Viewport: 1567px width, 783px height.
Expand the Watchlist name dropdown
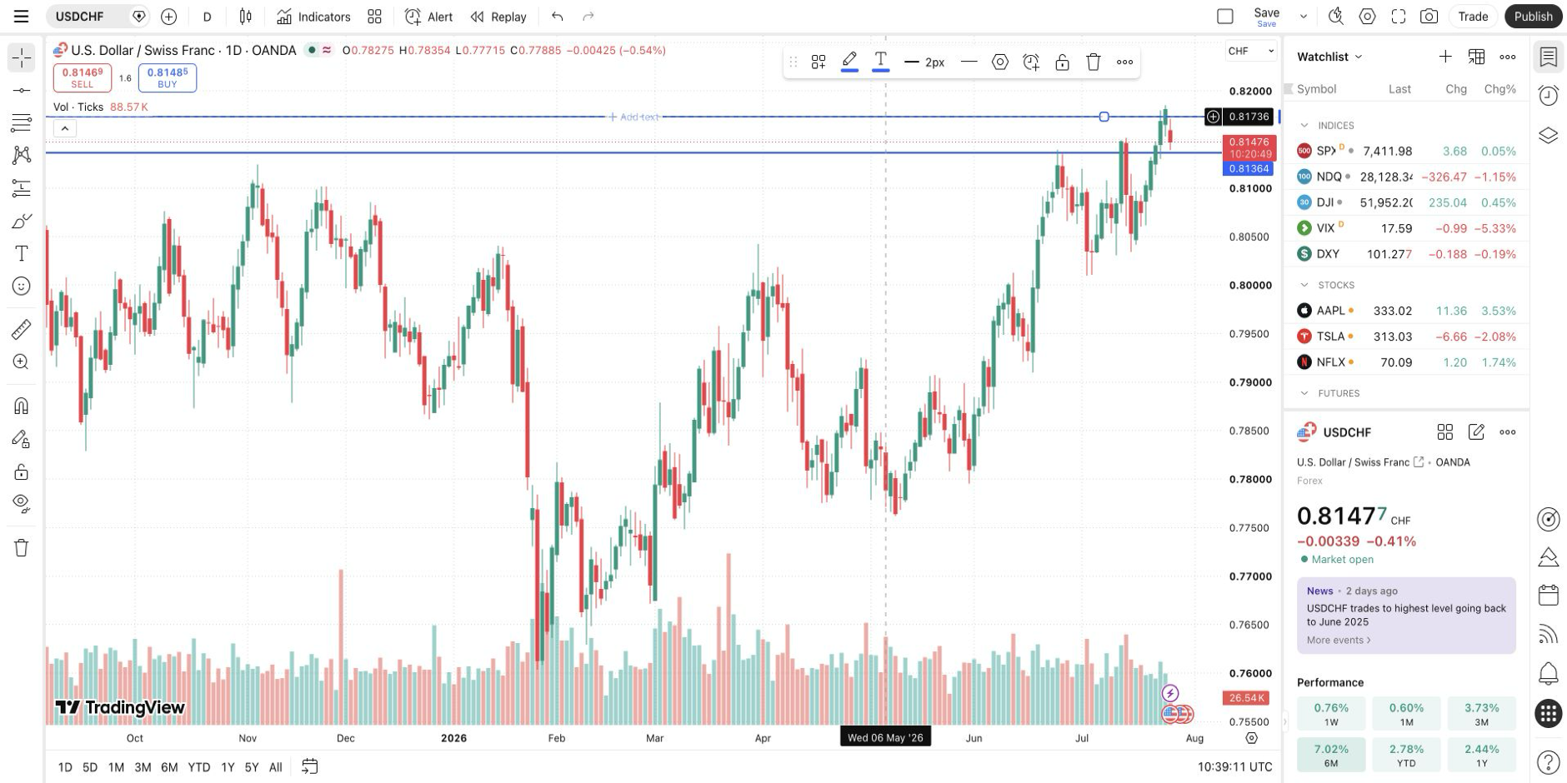pyautogui.click(x=1329, y=57)
